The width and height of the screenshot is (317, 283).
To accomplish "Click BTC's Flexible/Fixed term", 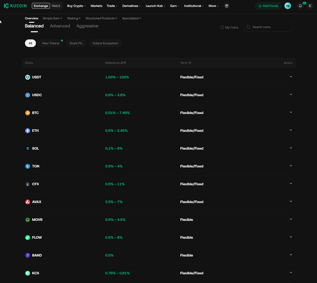I will point(192,113).
